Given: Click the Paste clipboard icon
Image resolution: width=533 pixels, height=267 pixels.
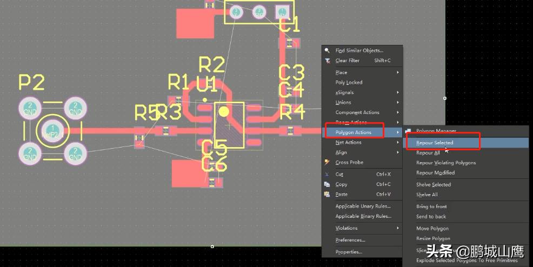Looking at the screenshot, I should pos(327,195).
